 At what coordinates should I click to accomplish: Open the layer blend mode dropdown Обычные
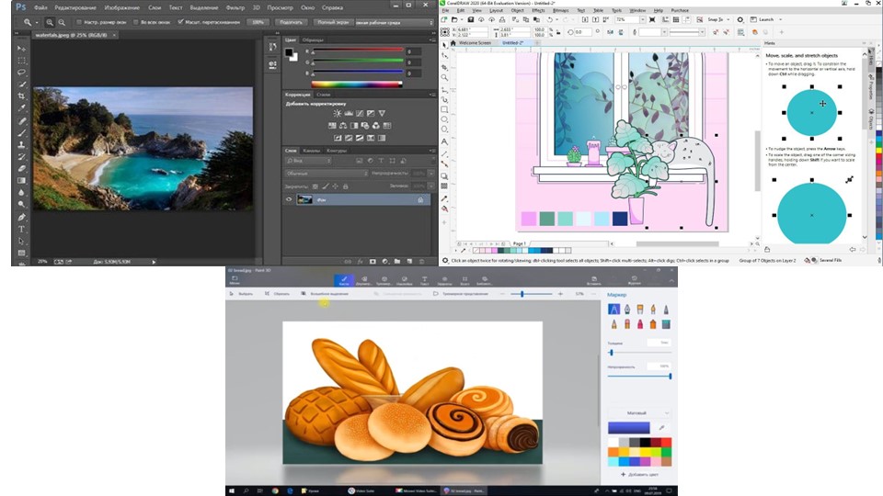point(325,173)
